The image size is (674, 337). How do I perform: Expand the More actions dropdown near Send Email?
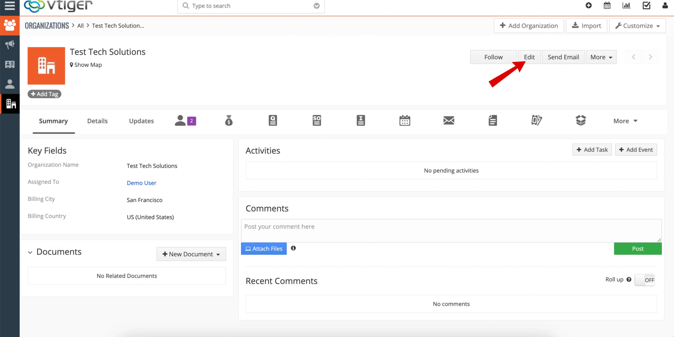click(601, 57)
